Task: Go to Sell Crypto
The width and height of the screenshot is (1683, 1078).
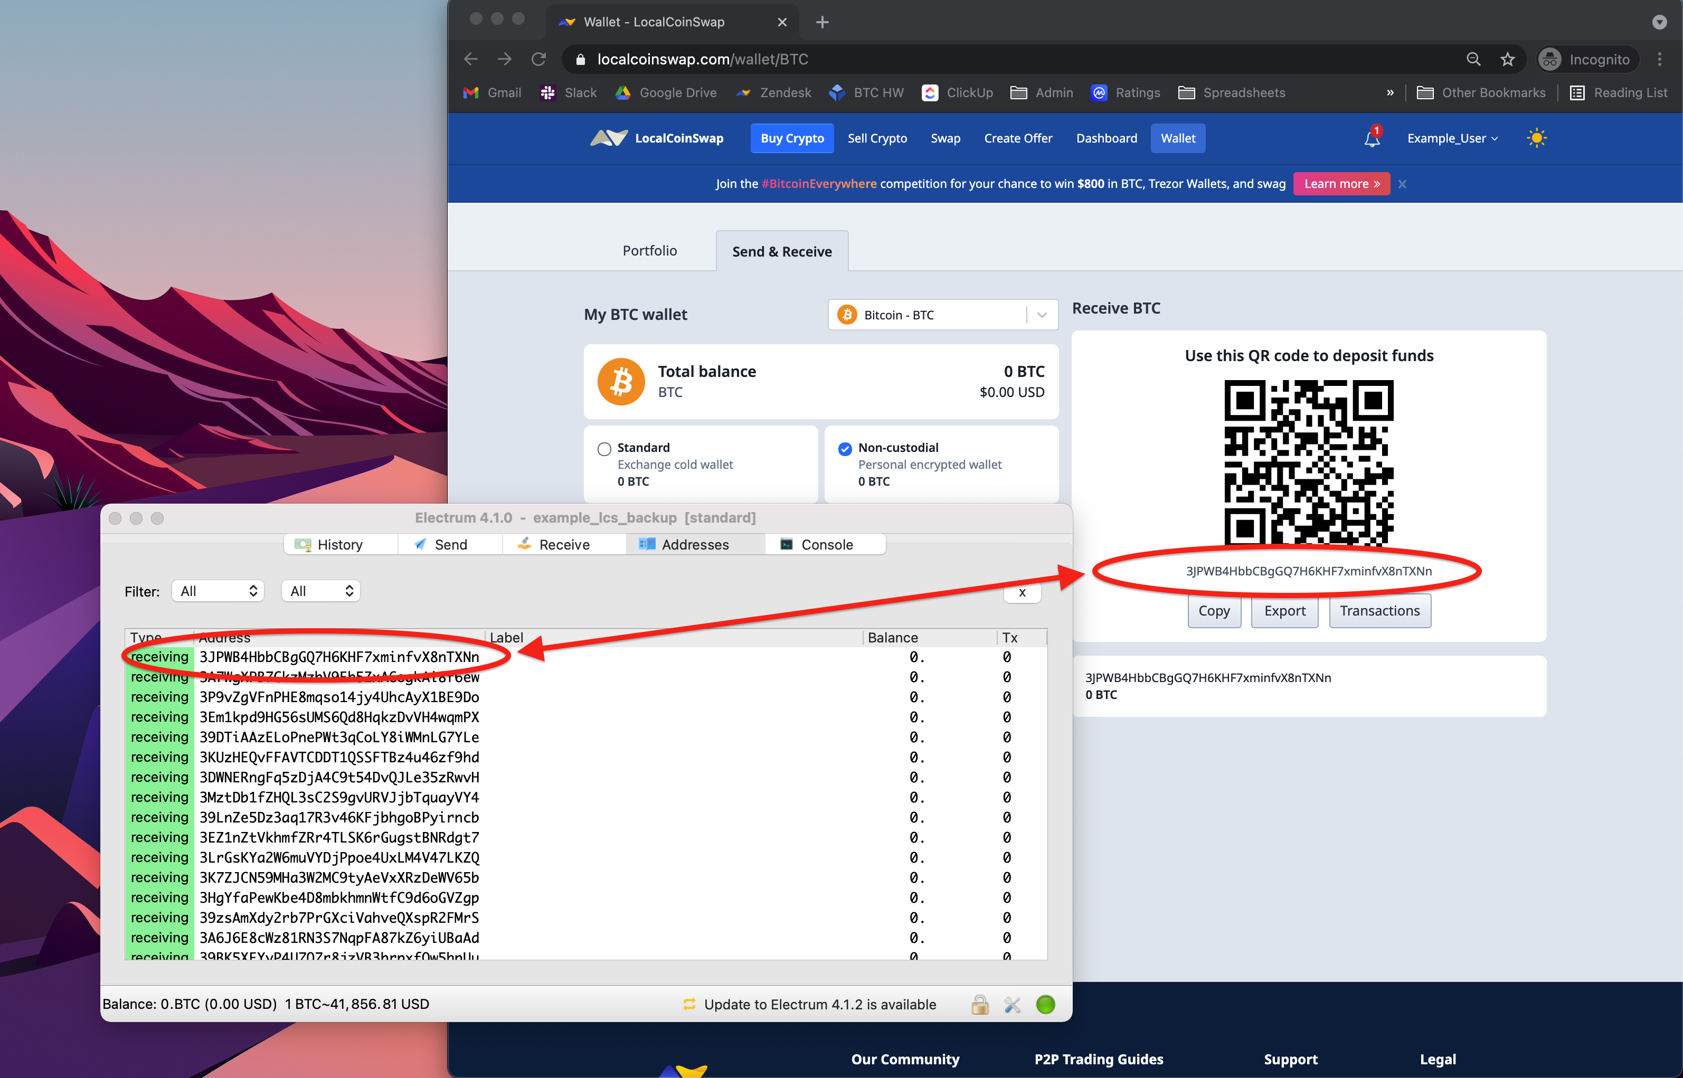Action: coord(877,138)
